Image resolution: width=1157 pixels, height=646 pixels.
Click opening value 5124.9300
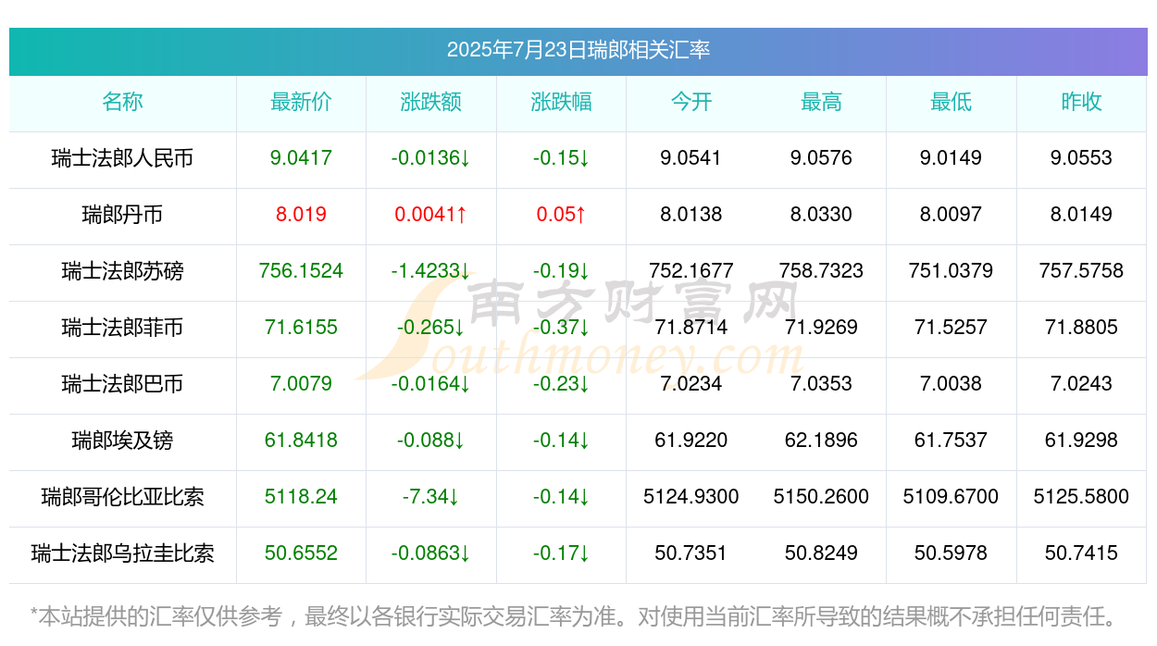[691, 497]
